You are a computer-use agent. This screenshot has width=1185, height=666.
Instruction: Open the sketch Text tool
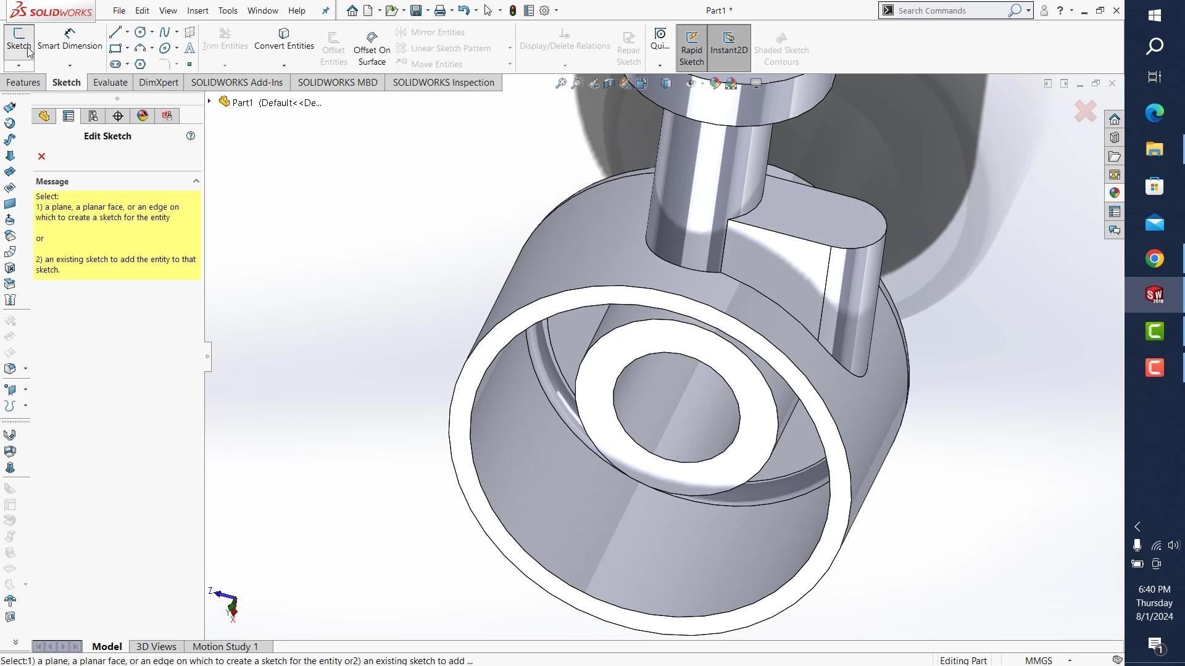click(x=189, y=48)
